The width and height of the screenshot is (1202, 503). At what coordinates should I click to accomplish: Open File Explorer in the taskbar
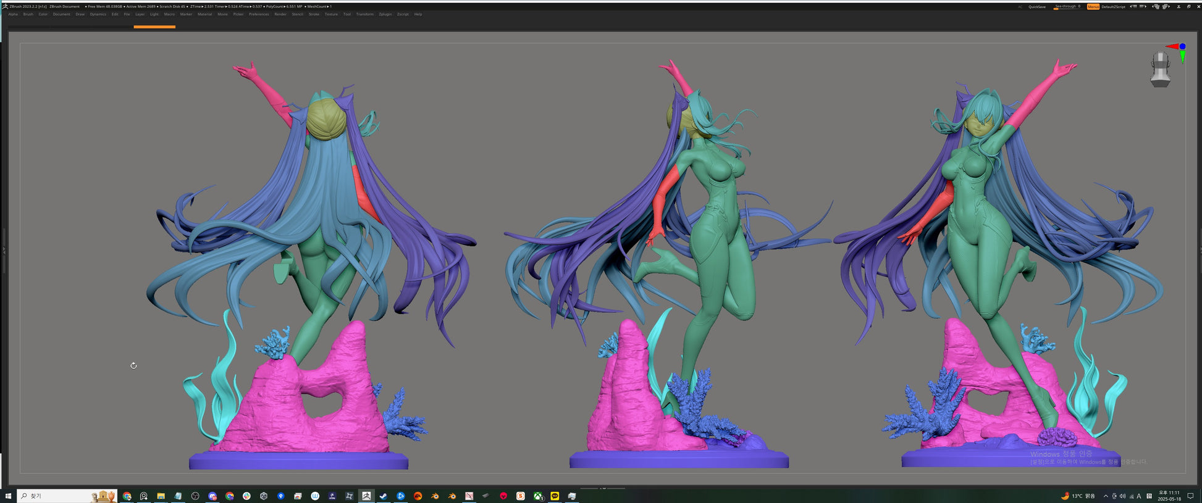pos(161,496)
